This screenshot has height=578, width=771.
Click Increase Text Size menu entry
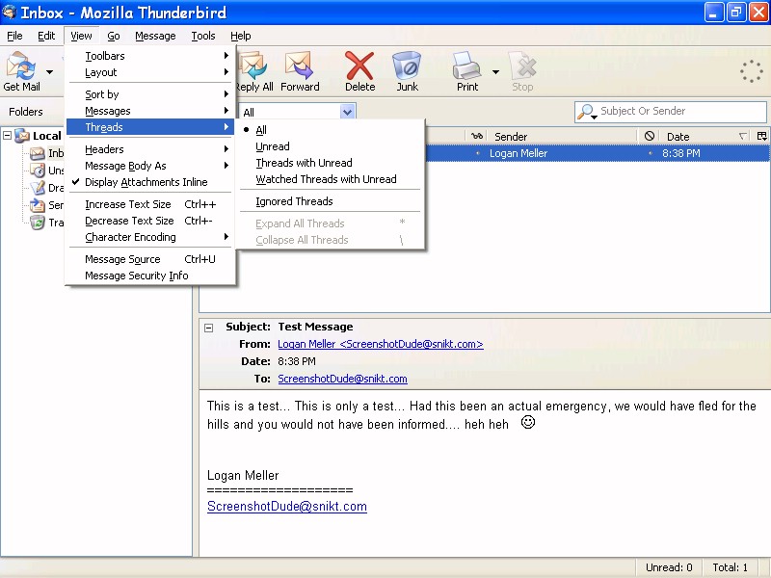tap(150, 204)
